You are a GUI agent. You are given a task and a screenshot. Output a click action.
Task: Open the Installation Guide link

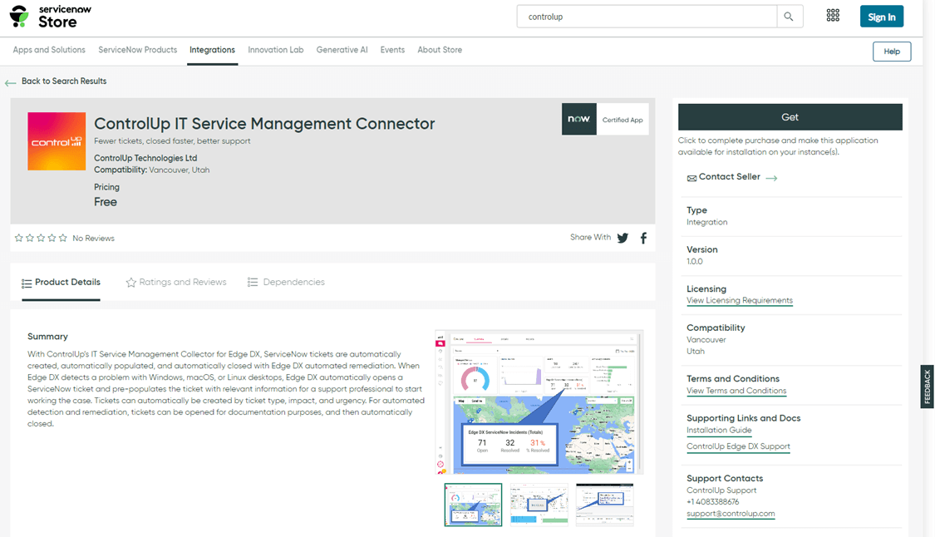point(719,431)
